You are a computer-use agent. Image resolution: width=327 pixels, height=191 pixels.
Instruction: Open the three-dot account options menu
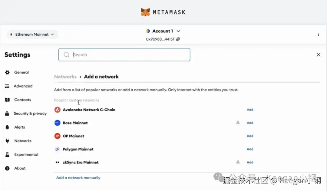tap(318, 35)
